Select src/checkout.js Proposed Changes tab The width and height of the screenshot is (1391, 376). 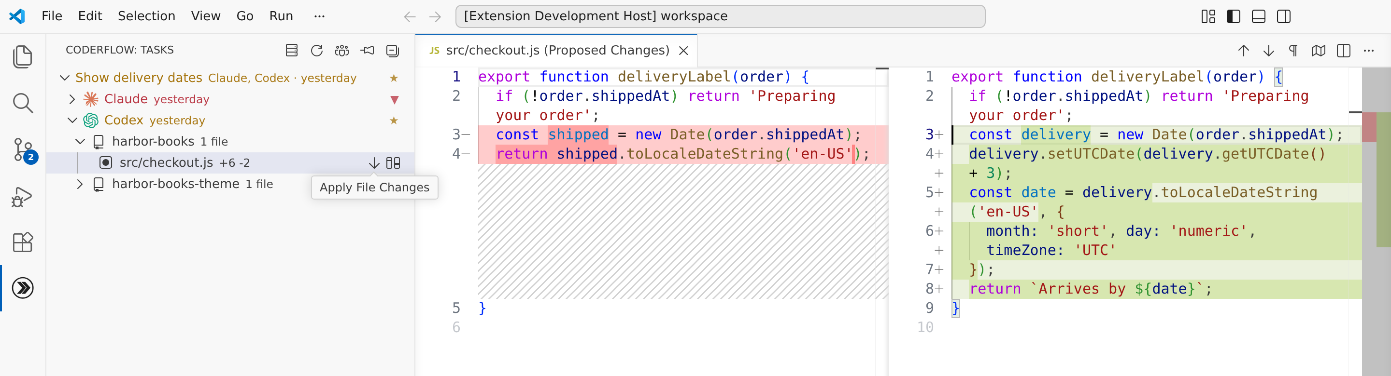click(x=557, y=51)
